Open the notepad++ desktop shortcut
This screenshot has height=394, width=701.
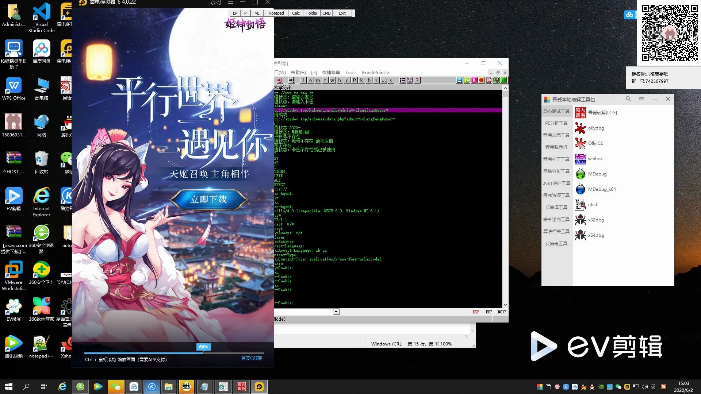(x=41, y=347)
